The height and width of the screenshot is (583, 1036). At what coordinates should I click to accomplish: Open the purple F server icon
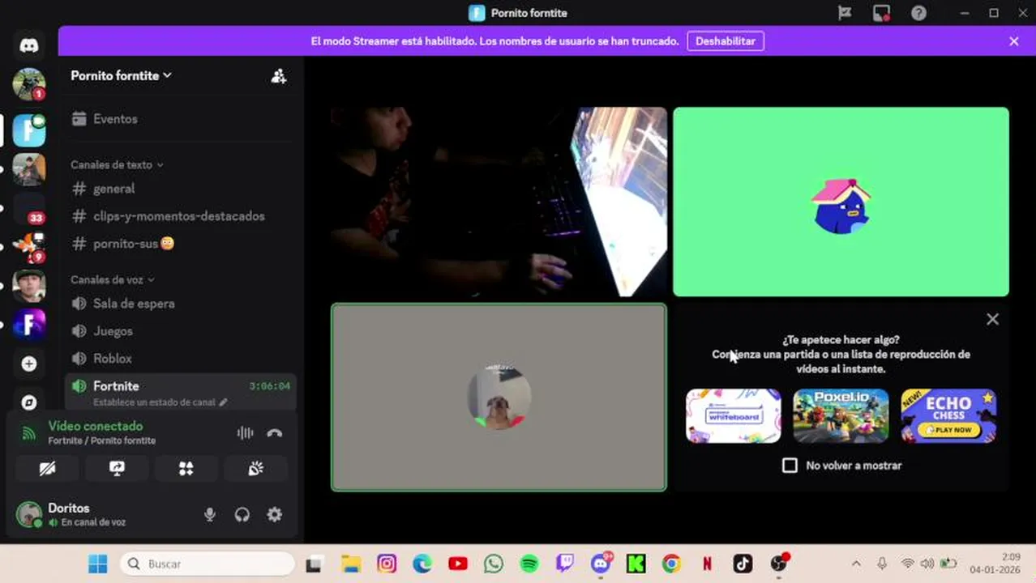[29, 325]
